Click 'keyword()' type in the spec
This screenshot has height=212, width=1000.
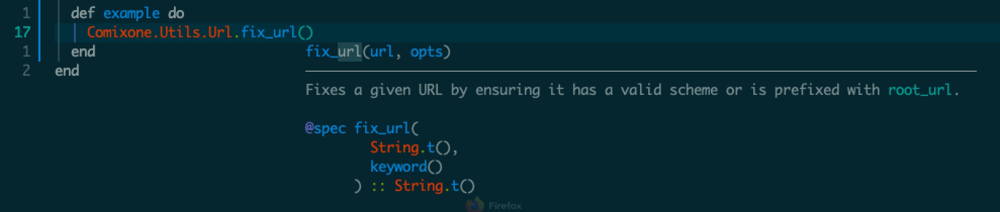coord(406,167)
